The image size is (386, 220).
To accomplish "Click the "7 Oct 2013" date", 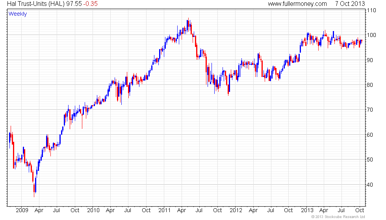I will [350, 4].
